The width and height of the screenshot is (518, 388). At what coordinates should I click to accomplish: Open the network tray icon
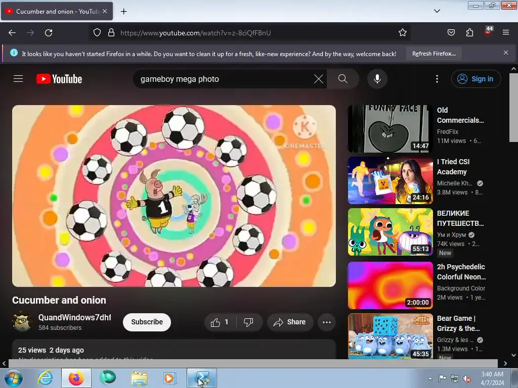[x=455, y=378]
